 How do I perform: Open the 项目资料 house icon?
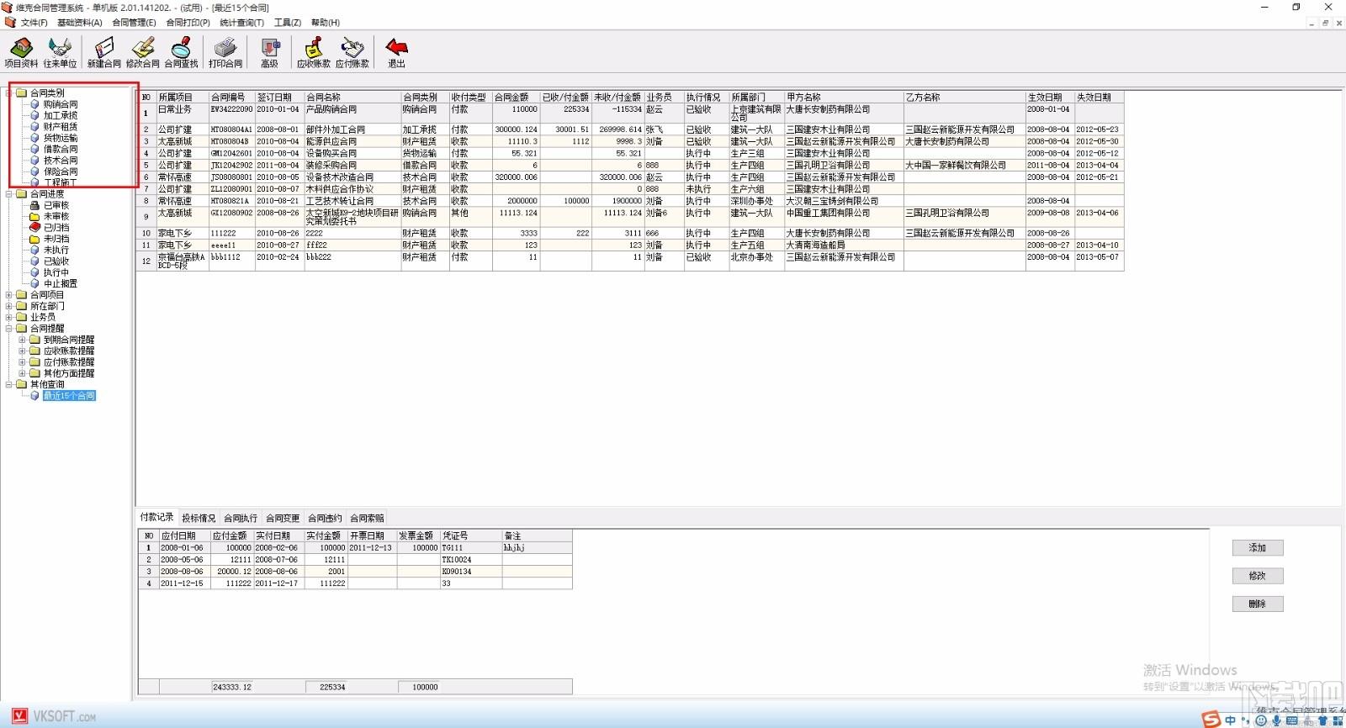[21, 52]
